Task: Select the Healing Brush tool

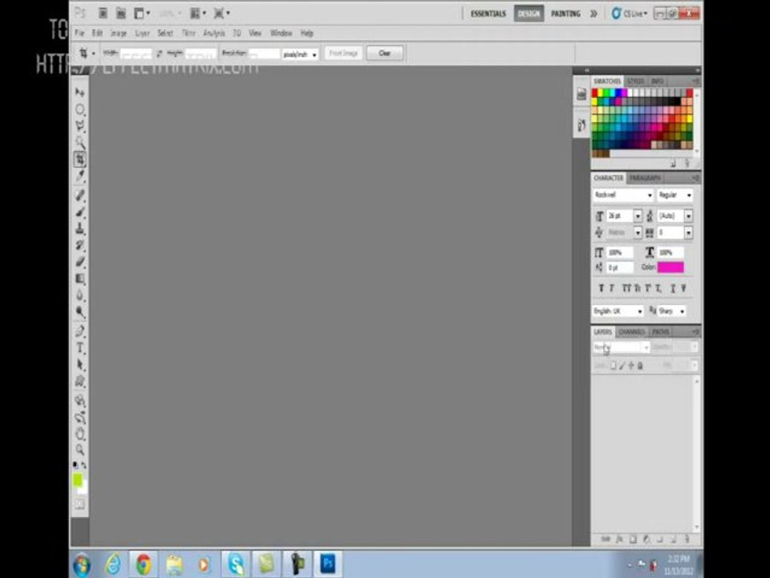Action: (x=80, y=195)
